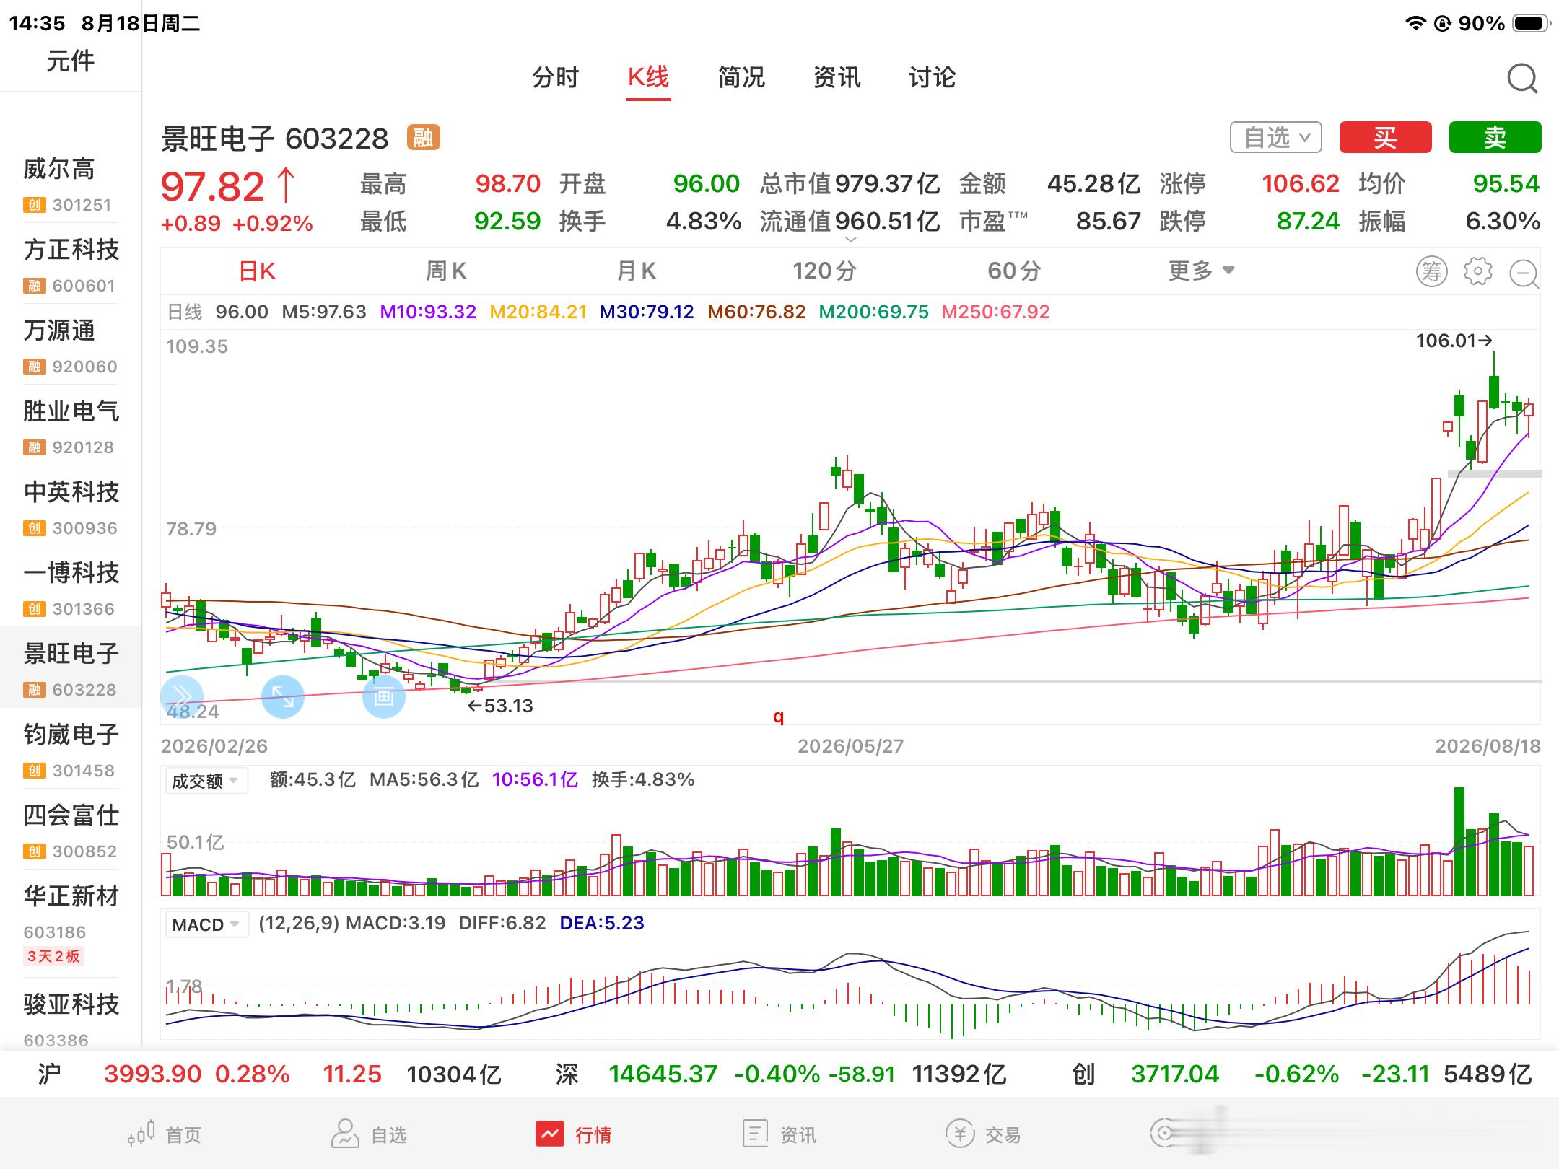Tap the blue 画 drawing tool bubble
The width and height of the screenshot is (1559, 1169).
(x=383, y=697)
